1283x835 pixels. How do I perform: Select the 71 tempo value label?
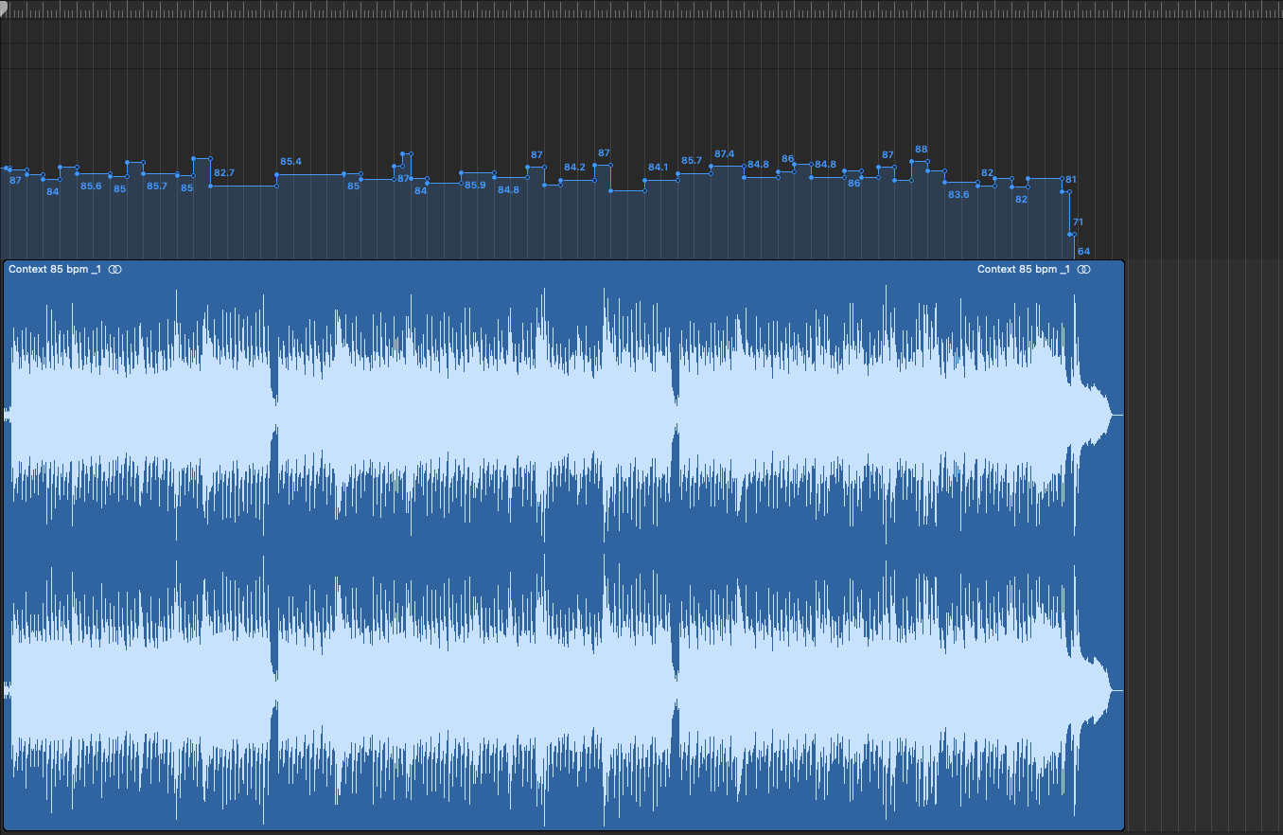click(1078, 222)
